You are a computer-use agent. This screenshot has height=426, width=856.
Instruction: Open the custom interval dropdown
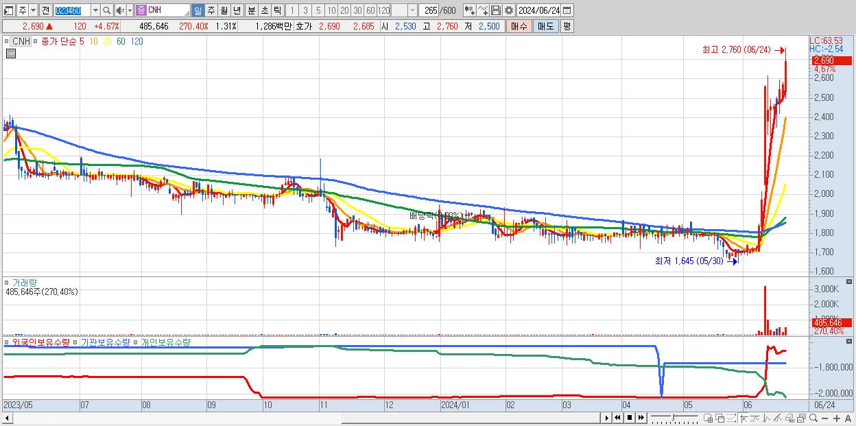pyautogui.click(x=412, y=10)
